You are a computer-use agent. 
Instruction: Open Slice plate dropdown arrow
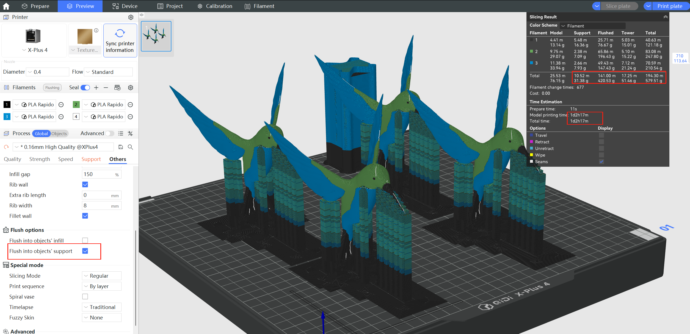pyautogui.click(x=596, y=6)
